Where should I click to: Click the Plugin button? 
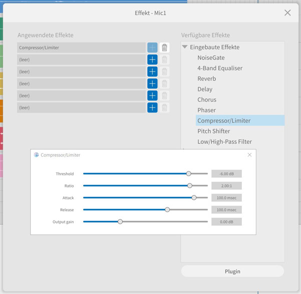point(232,271)
